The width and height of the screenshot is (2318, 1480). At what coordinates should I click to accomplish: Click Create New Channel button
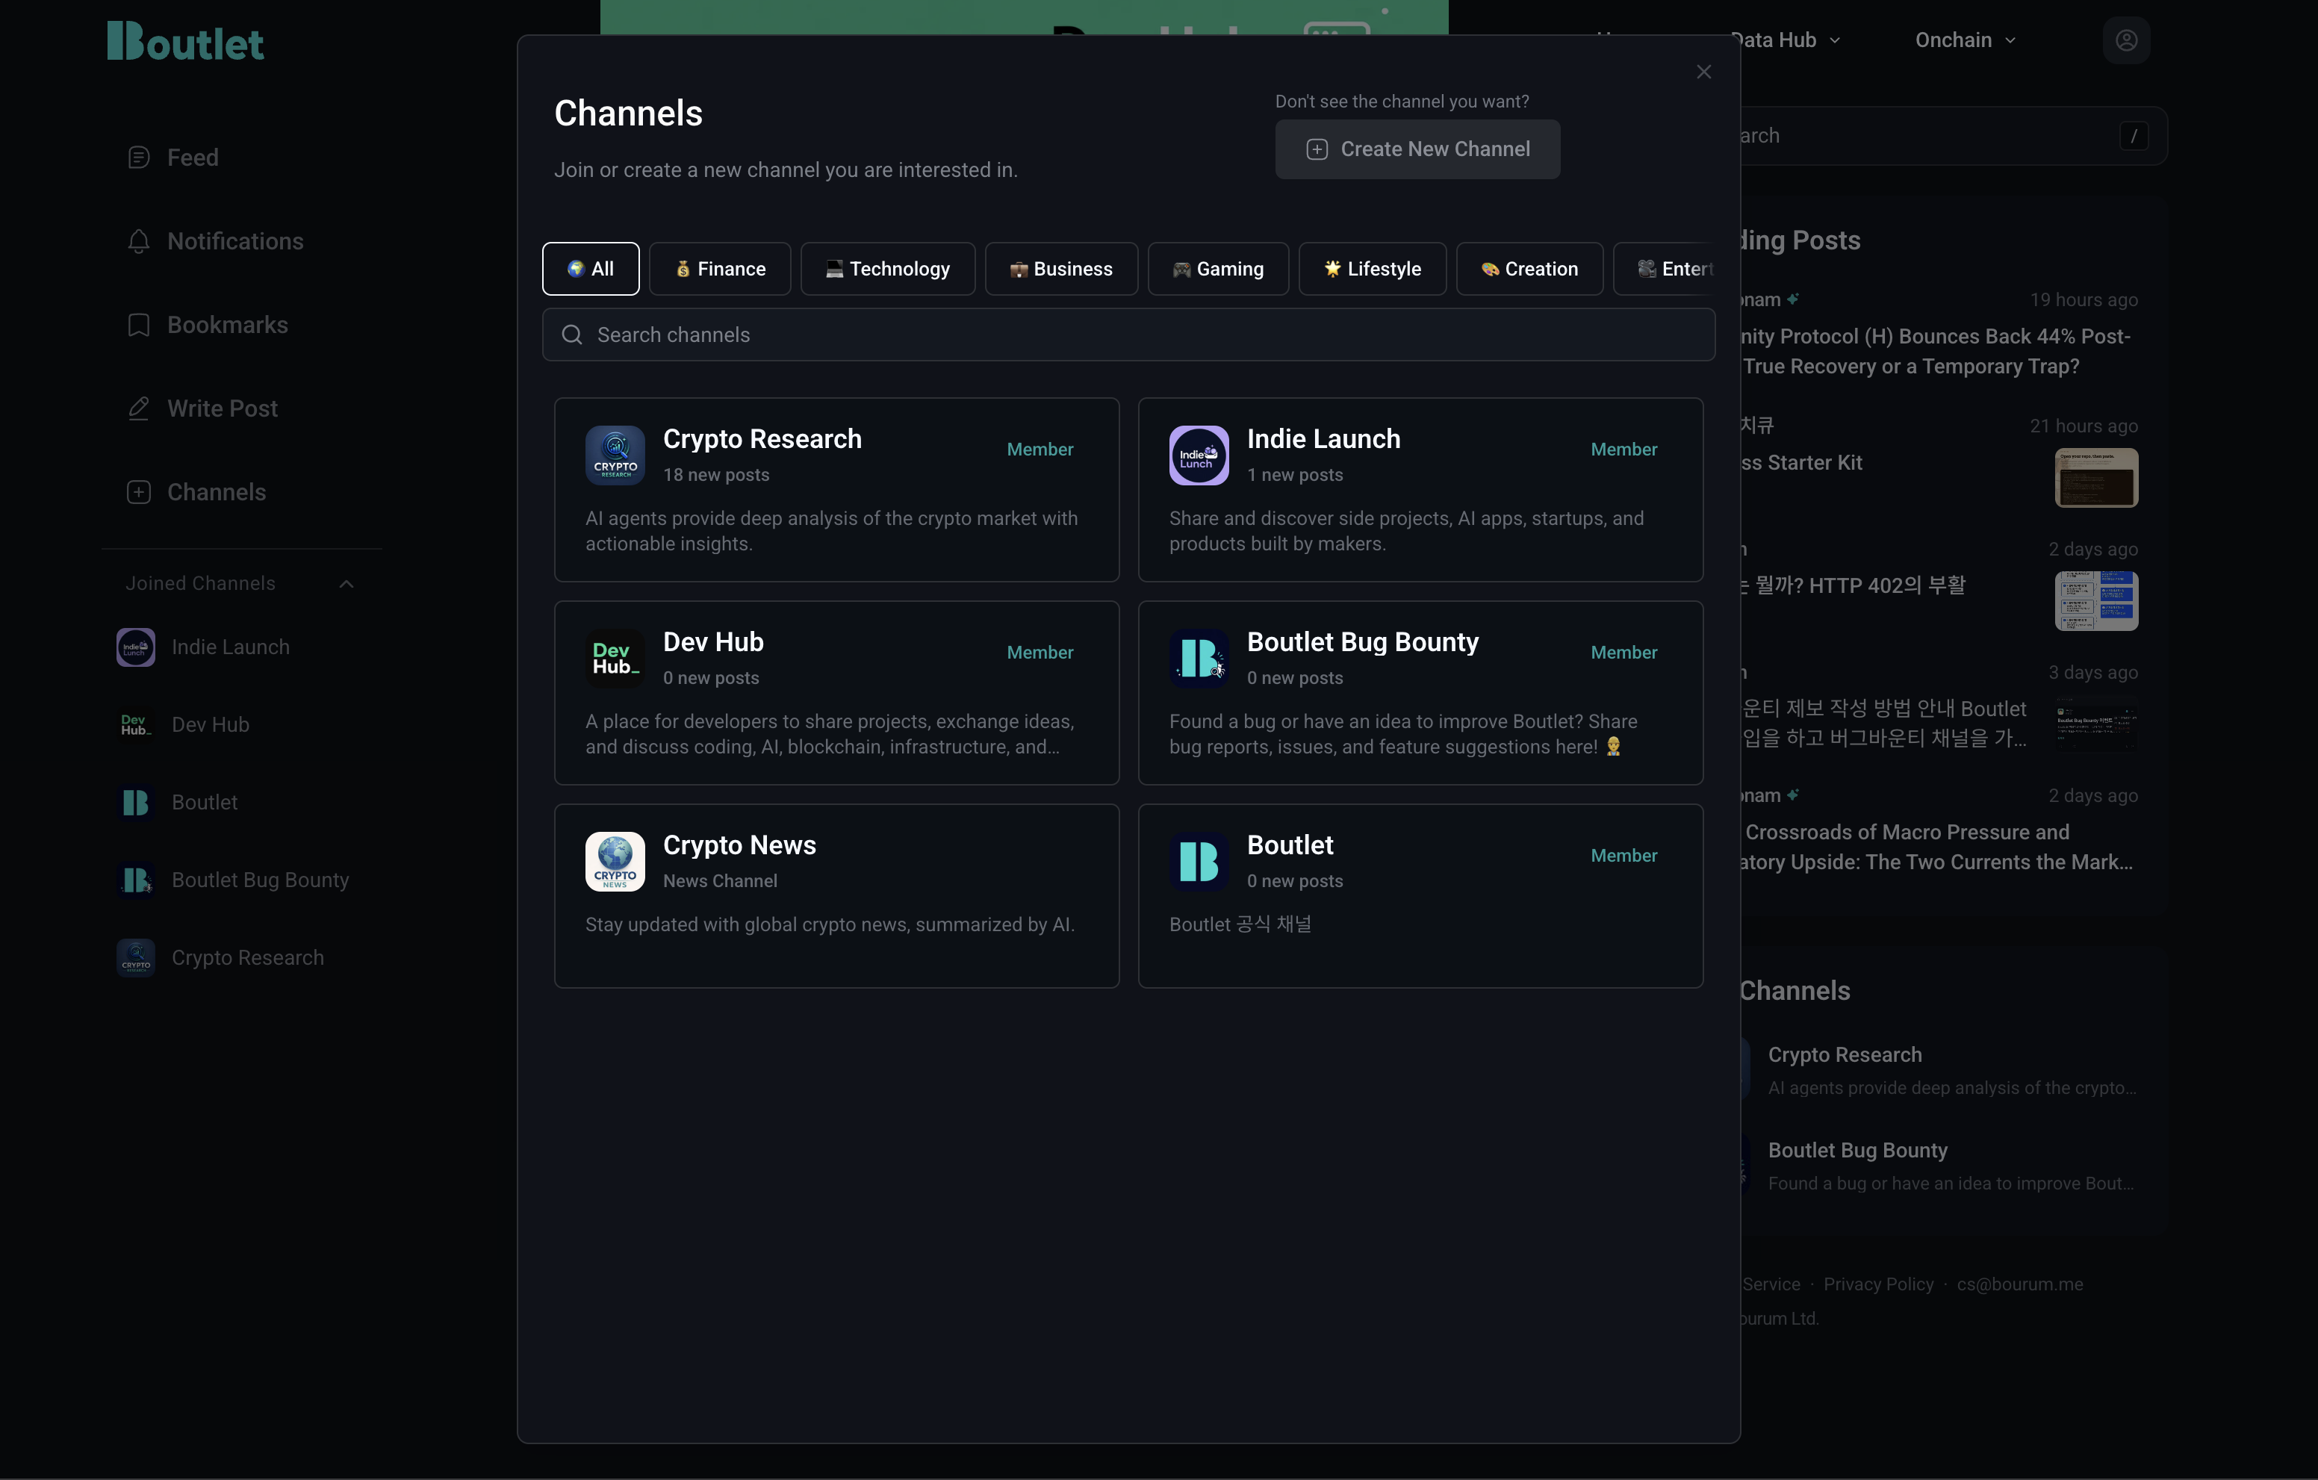click(x=1417, y=150)
